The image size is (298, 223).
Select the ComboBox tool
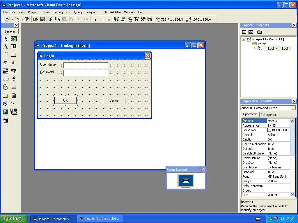[x=6, y=71]
